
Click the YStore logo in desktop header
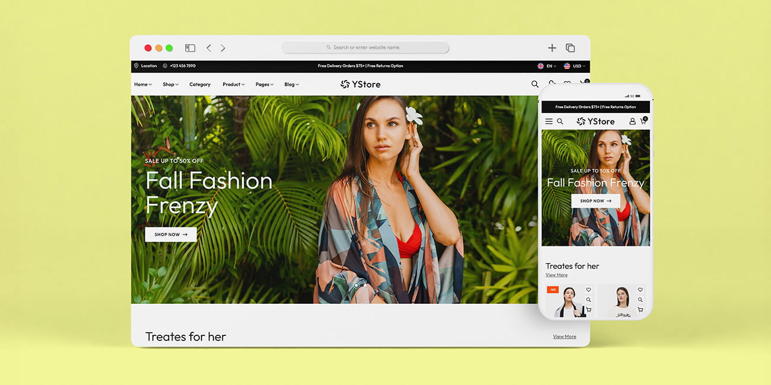361,84
